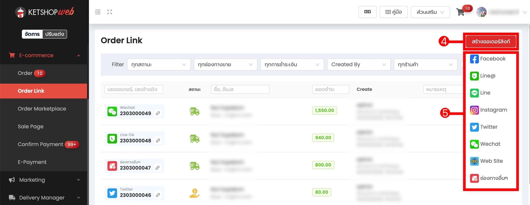Switch to the ปรับแต่ง mode toggle

click(x=55, y=34)
